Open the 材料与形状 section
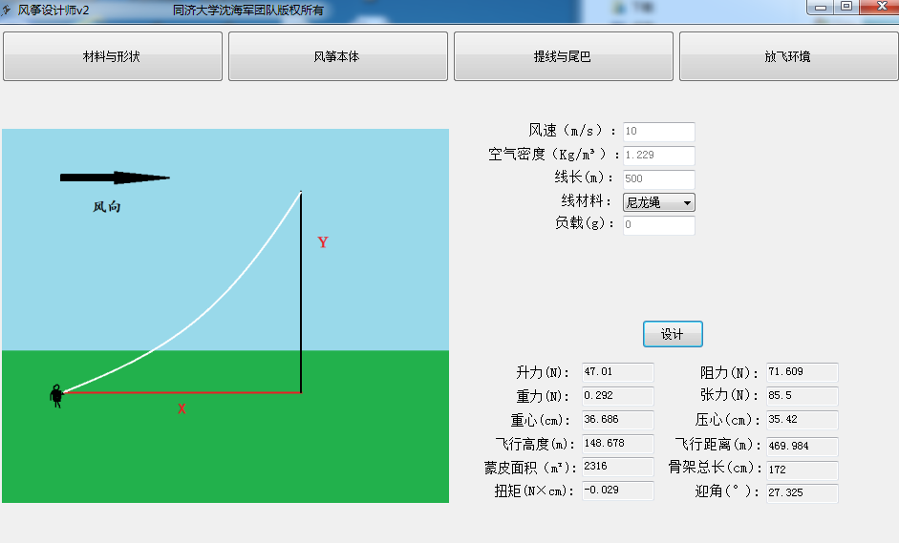The width and height of the screenshot is (899, 543). 113,56
